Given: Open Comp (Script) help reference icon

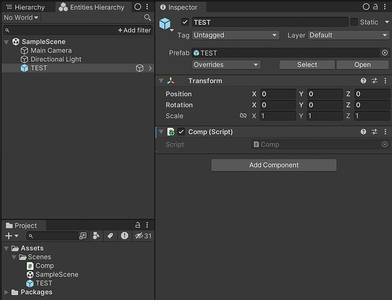Looking at the screenshot, I should (x=363, y=131).
